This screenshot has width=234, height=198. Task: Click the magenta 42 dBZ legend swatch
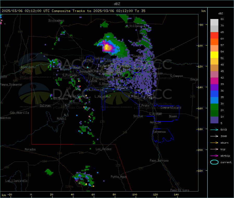tap(214, 81)
